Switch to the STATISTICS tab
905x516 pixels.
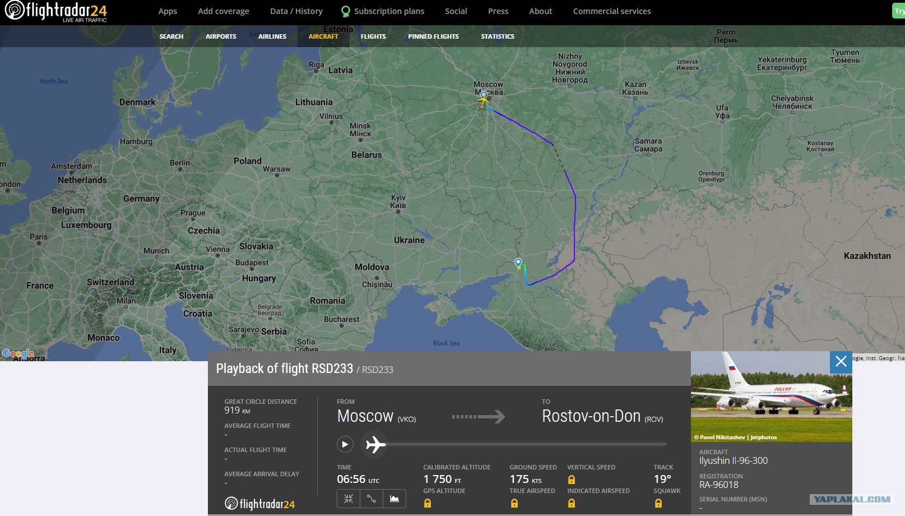498,36
